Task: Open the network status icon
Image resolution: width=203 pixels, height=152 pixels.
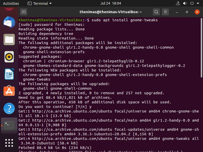Action: pyautogui.click(x=178, y=3)
